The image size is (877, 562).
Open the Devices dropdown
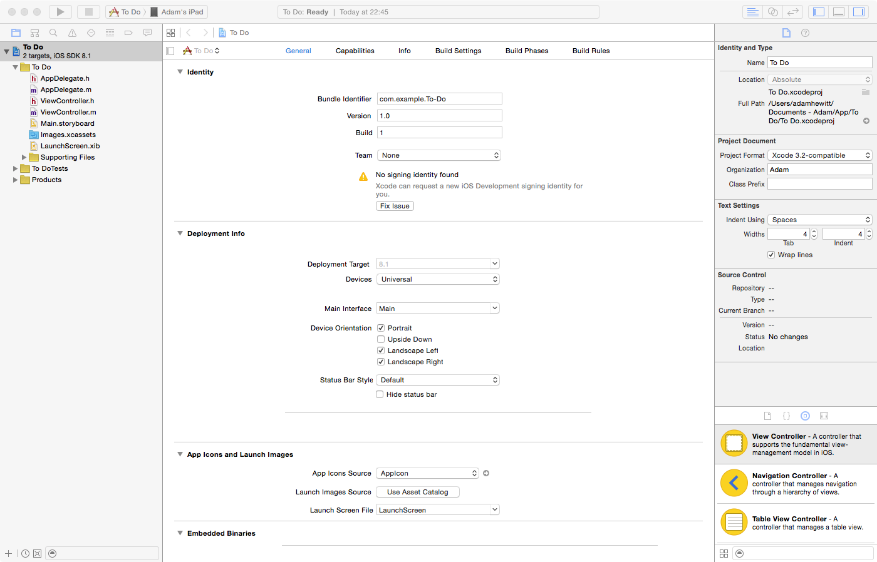coord(438,279)
